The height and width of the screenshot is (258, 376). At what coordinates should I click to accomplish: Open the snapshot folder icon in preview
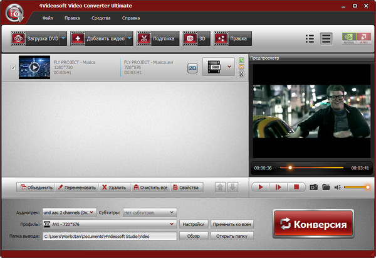point(326,187)
